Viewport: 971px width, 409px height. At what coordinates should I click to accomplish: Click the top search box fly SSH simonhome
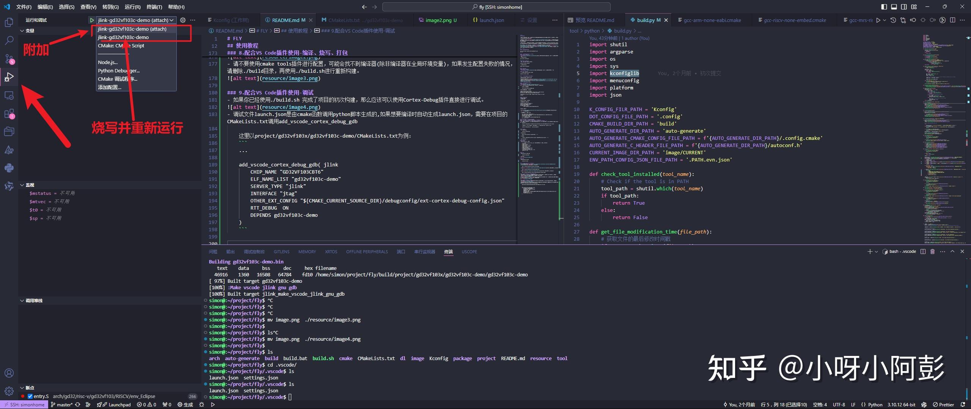(x=497, y=6)
